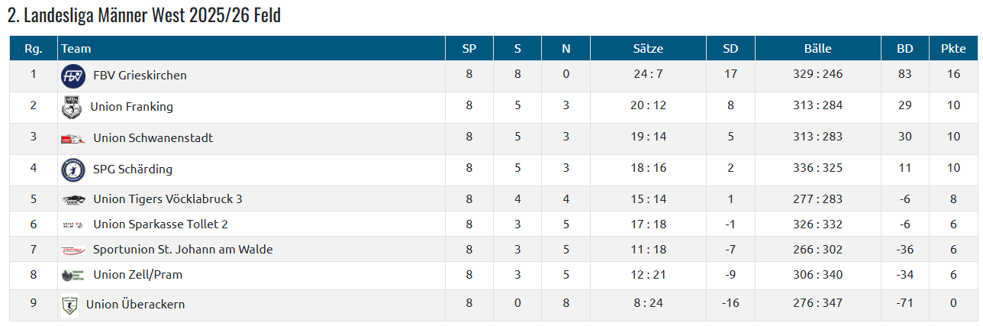Click the 2. Landesliga Männer West heading
Viewport: 983px width, 326px height.
[x=144, y=15]
